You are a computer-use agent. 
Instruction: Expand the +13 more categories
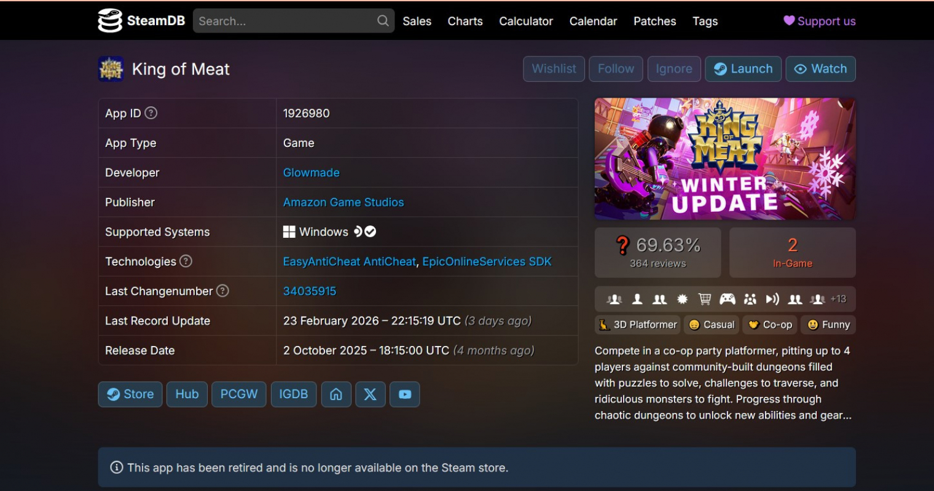click(x=838, y=299)
